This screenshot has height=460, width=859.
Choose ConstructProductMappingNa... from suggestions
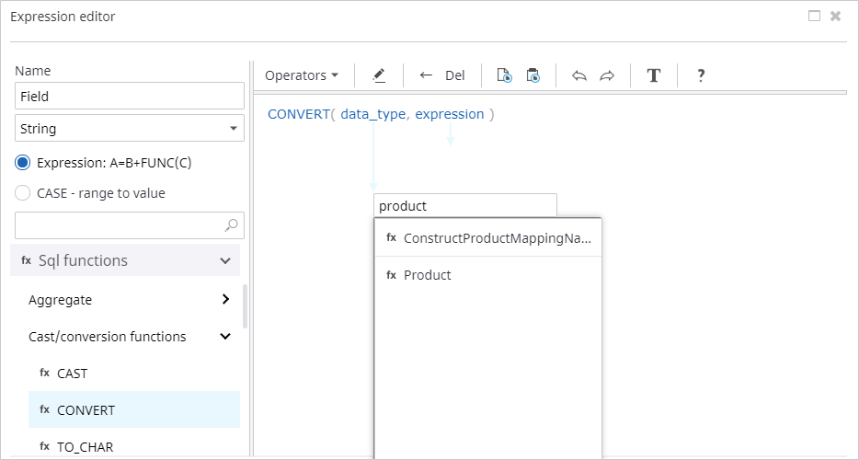[497, 238]
